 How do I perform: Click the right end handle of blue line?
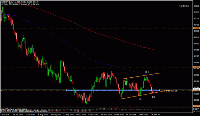click(x=159, y=90)
